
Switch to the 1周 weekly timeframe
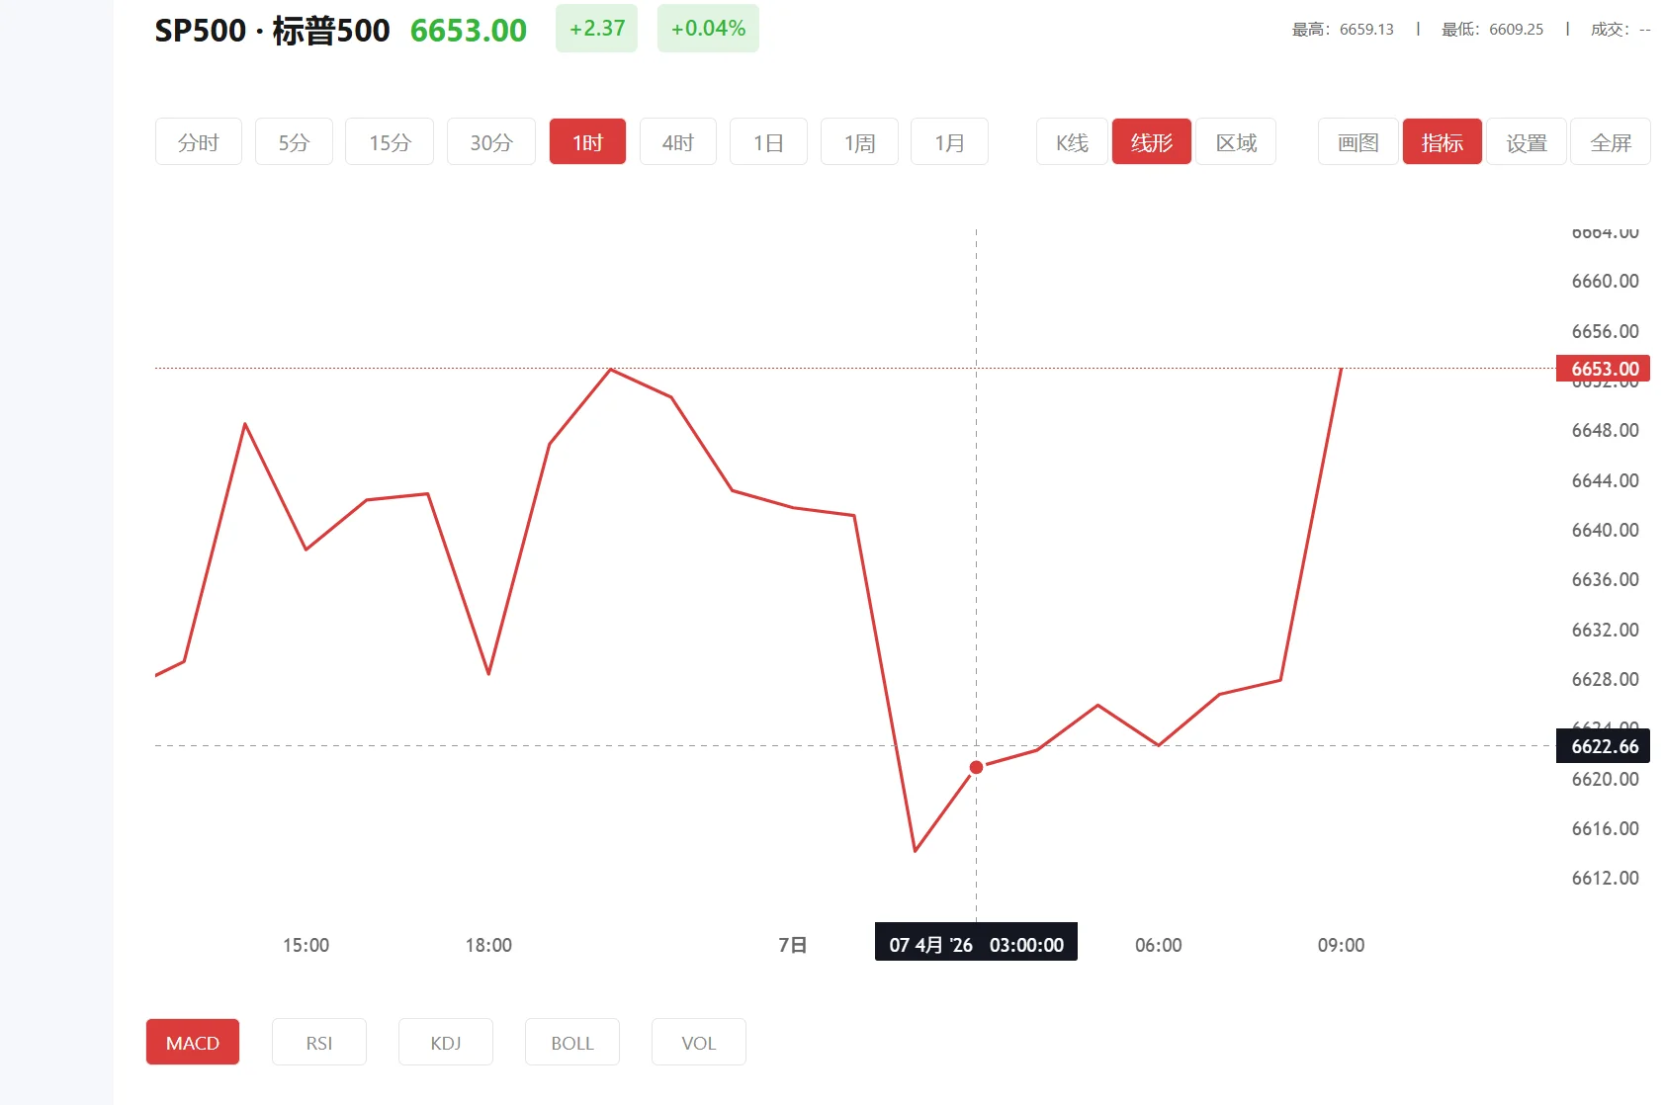858,141
